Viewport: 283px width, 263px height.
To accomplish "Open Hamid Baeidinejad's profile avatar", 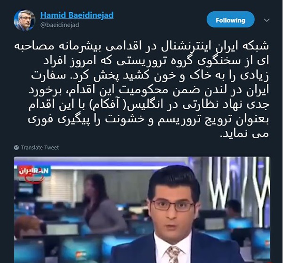I will pyautogui.click(x=24, y=21).
